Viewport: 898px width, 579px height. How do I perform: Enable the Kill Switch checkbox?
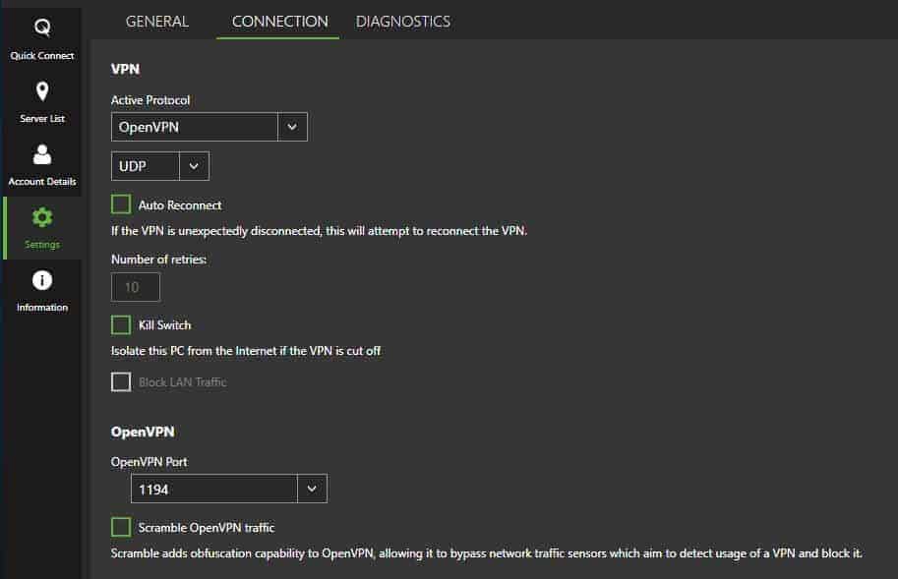click(121, 324)
